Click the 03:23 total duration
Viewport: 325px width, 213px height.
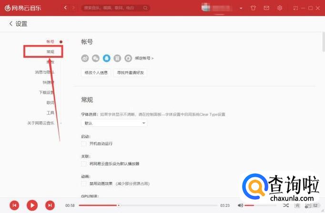click(225, 205)
